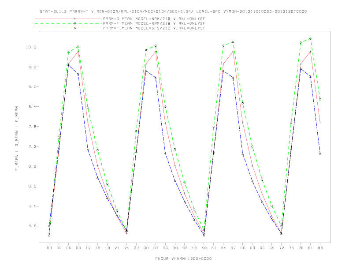This screenshot has width=349, height=270.
Task: Click the x-axis hour label 66
Action: click(262, 248)
